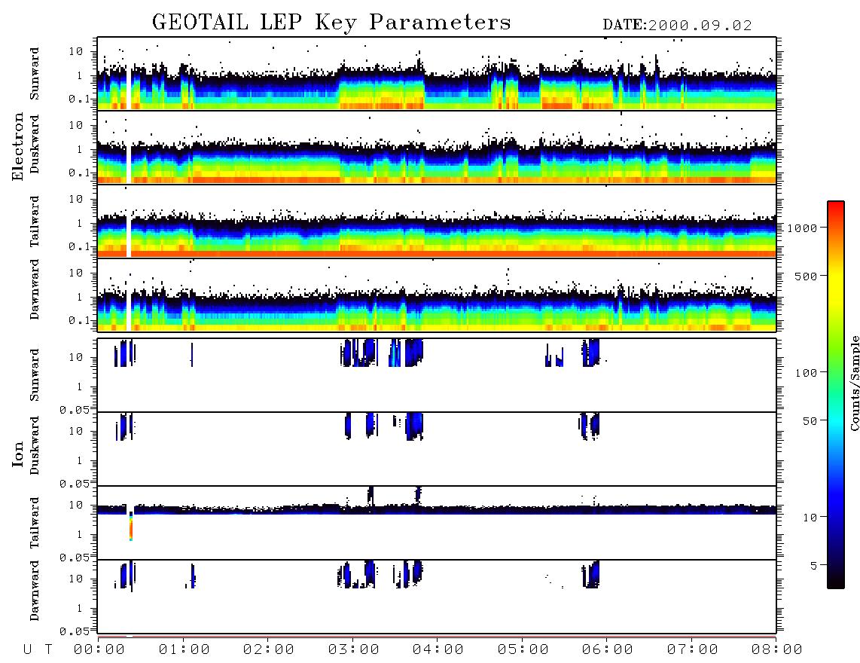This screenshot has height=663, width=860.
Task: Click the '10' tick of Electron Duskward panel
Action: click(75, 125)
